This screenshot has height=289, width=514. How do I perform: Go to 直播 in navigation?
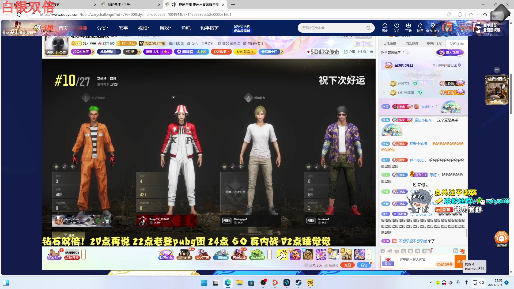[82, 28]
